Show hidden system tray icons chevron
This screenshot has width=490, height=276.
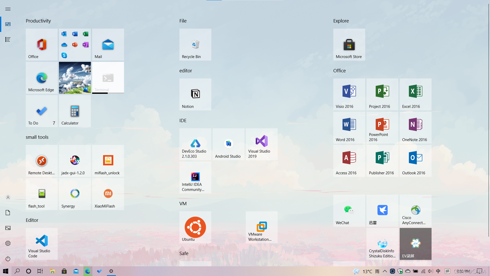(x=385, y=271)
